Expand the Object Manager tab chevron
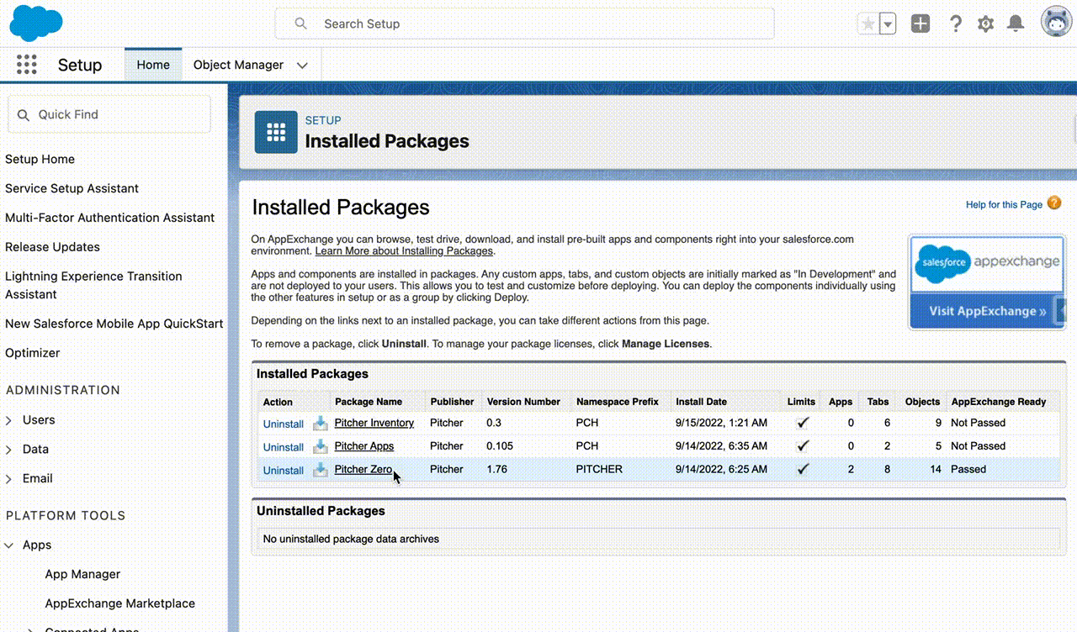 [303, 66]
